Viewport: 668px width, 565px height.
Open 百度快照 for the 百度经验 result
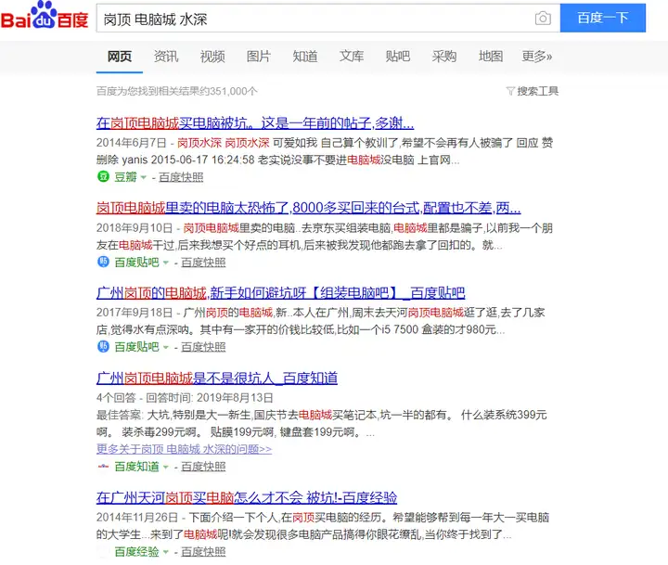click(203, 552)
